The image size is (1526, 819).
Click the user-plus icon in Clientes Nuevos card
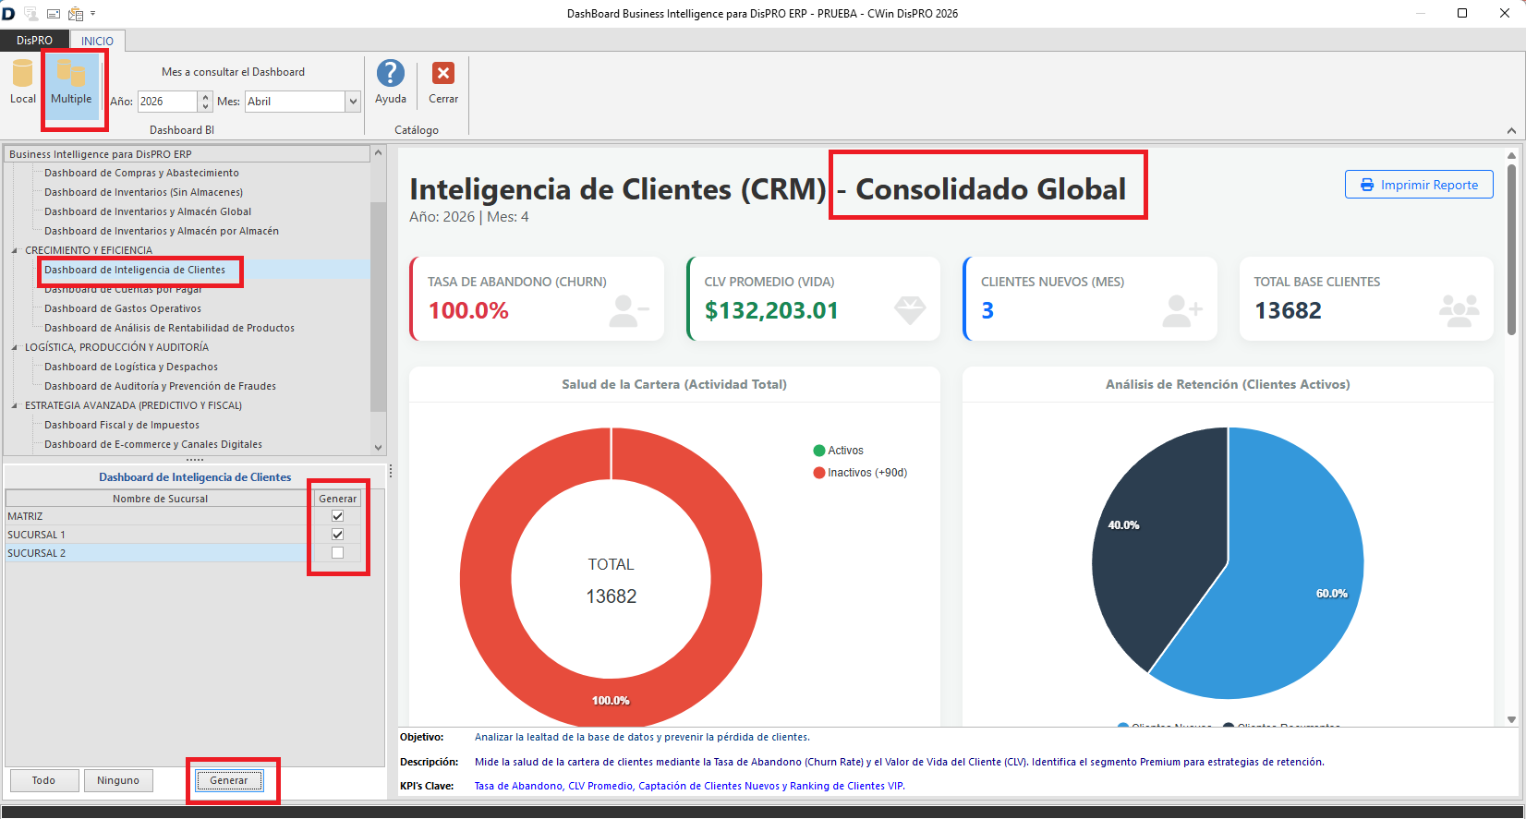[x=1182, y=311]
